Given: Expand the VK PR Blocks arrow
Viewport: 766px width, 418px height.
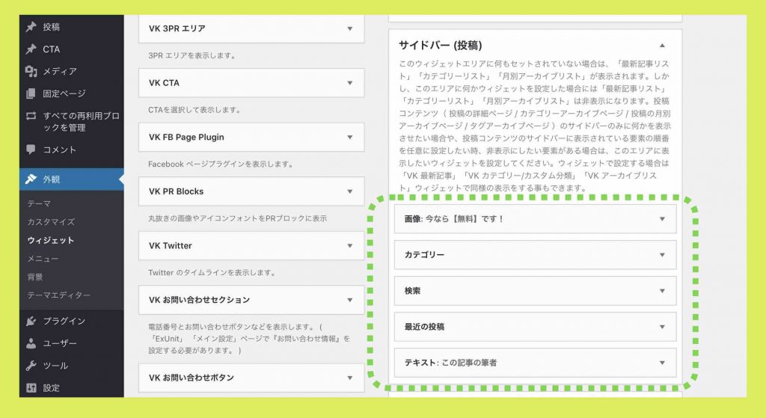Looking at the screenshot, I should (350, 191).
